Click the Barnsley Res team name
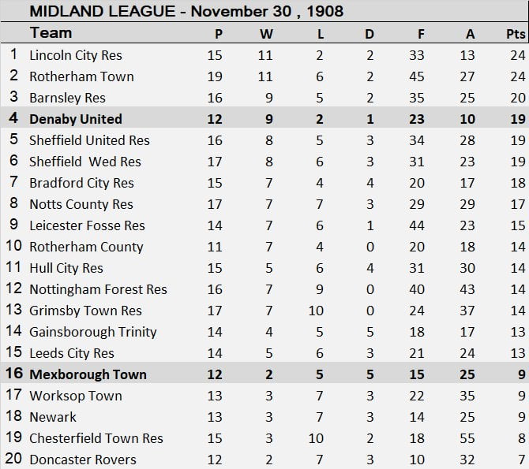Viewport: 529px width, 469px height. pos(67,98)
